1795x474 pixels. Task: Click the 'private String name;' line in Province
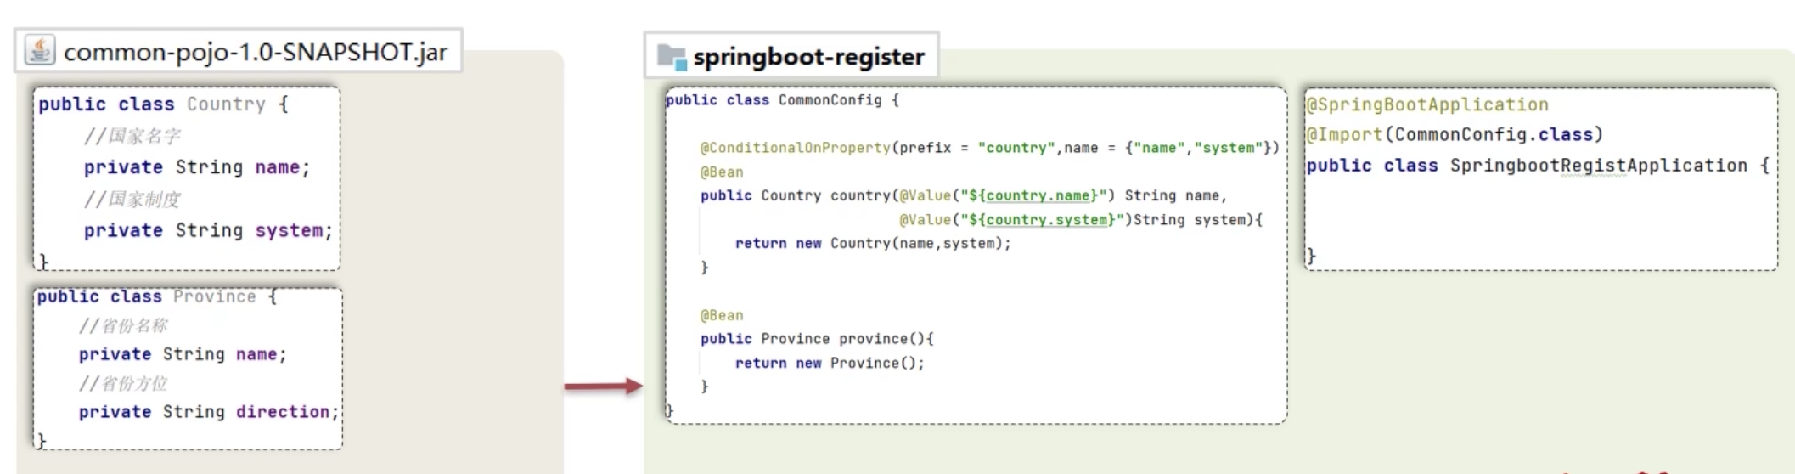pyautogui.click(x=183, y=354)
